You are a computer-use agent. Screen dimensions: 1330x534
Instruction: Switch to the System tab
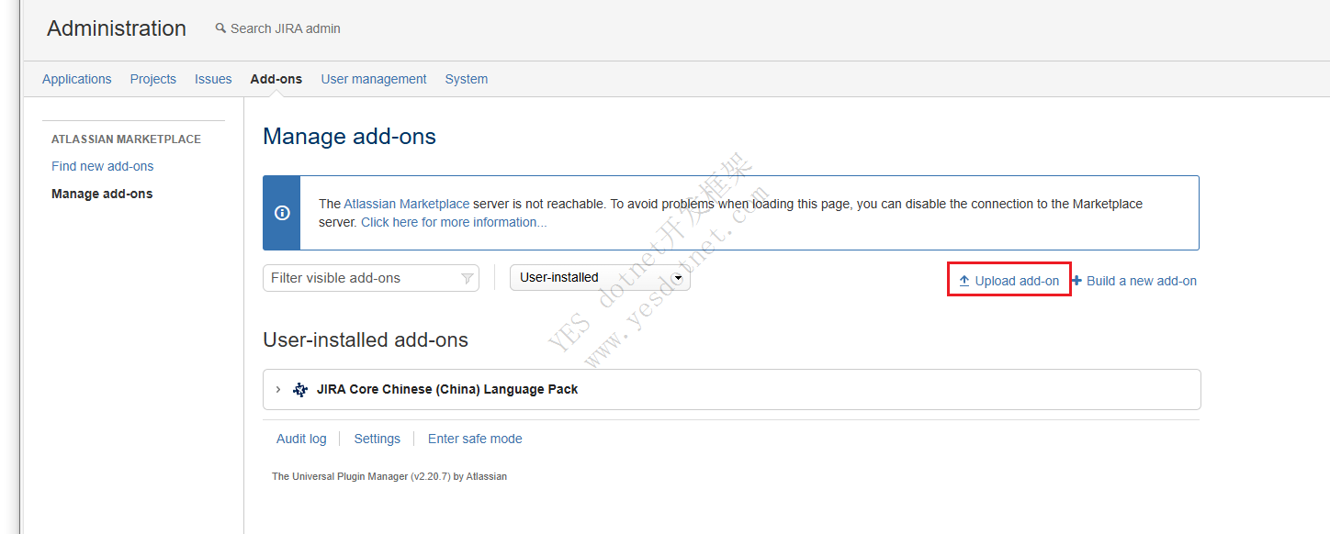(x=467, y=79)
